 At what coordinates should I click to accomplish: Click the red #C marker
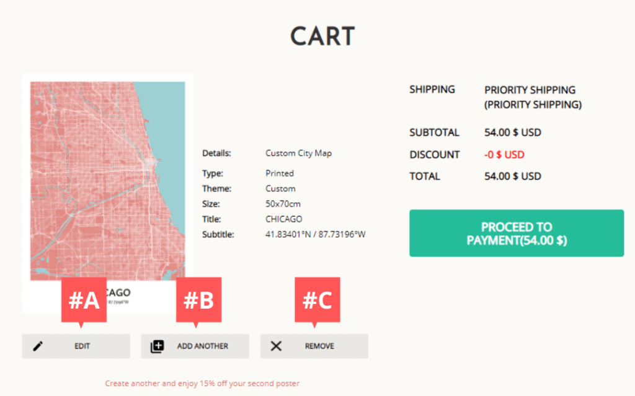click(x=317, y=300)
